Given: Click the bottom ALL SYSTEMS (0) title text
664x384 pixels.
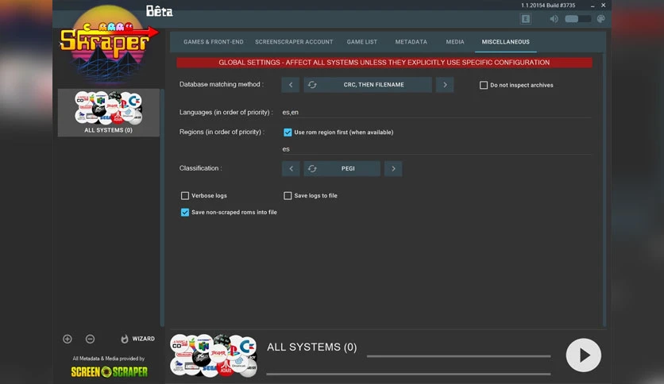Looking at the screenshot, I should pyautogui.click(x=311, y=348).
